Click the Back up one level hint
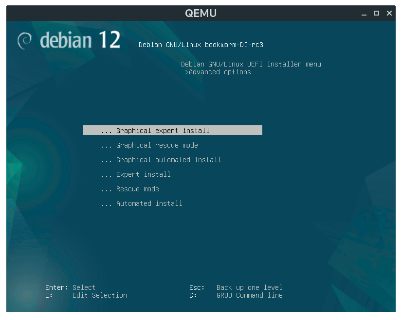Screen dimensions: 402x320 click(x=250, y=287)
